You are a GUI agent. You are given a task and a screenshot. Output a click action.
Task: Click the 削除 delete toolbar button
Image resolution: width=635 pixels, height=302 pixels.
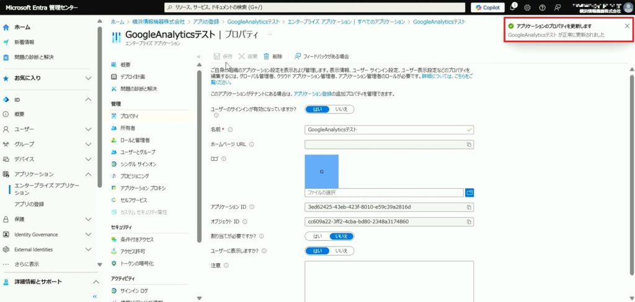tap(273, 56)
